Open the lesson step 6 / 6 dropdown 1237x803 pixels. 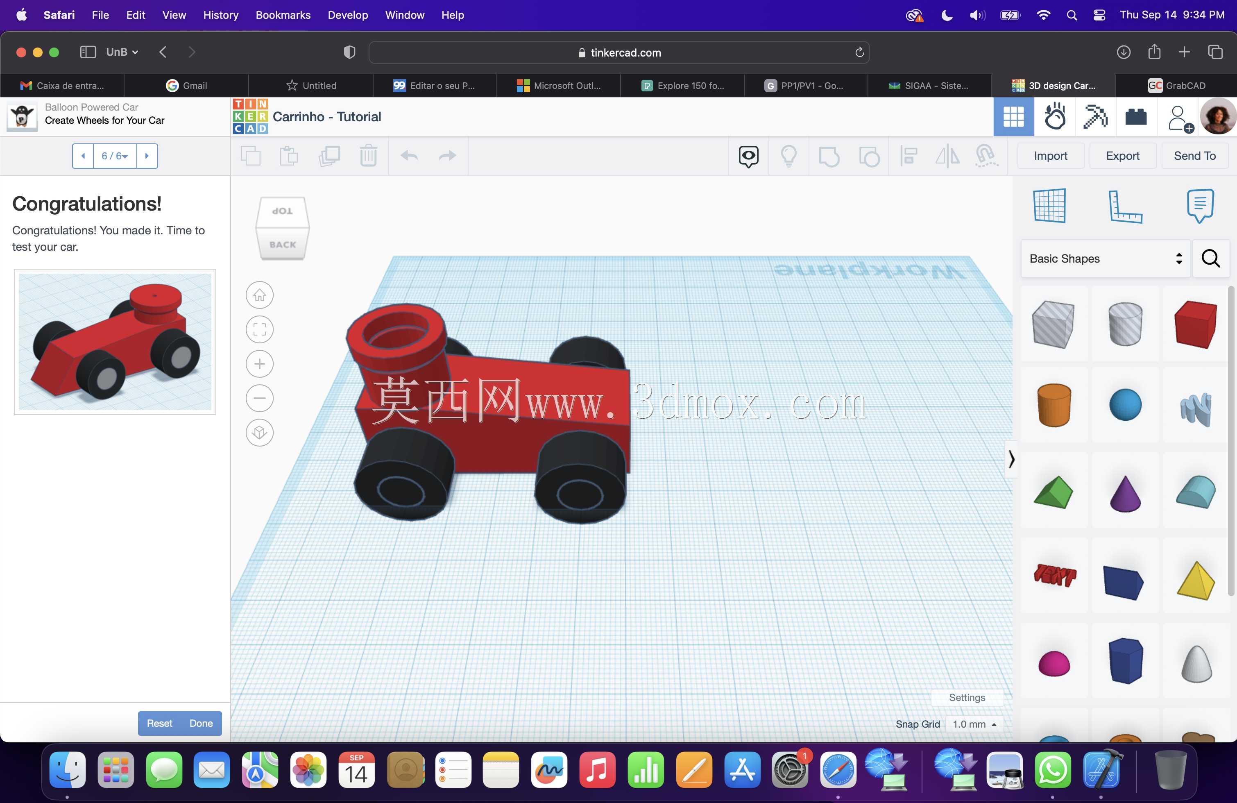pos(115,156)
